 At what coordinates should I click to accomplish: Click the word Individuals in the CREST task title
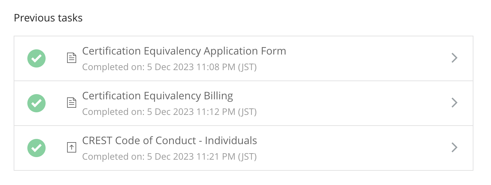tap(231, 141)
